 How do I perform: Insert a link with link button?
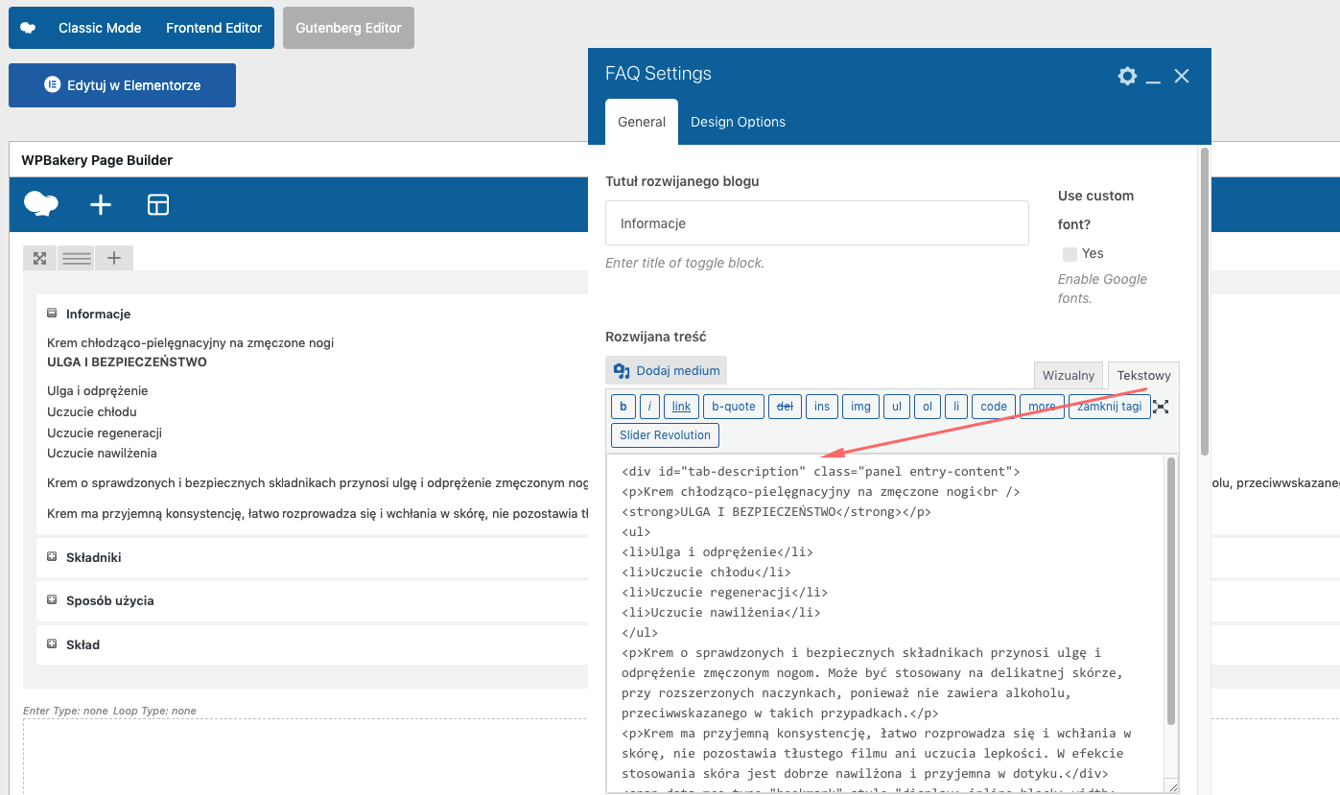[x=681, y=407]
